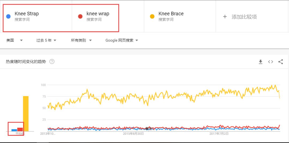289x143 pixels.
Task: Expand the 美国 region dropdown
Action: (14, 40)
